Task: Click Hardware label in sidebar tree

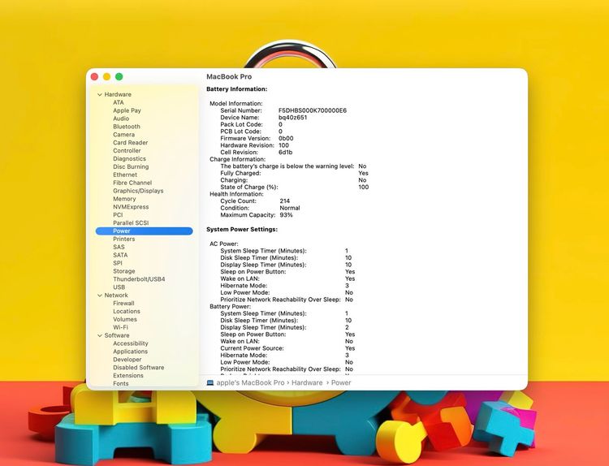Action: (x=118, y=94)
